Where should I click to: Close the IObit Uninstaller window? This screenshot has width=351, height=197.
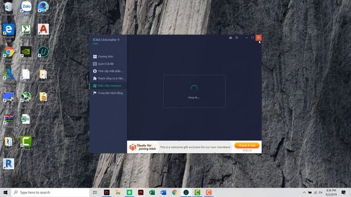pyautogui.click(x=258, y=38)
